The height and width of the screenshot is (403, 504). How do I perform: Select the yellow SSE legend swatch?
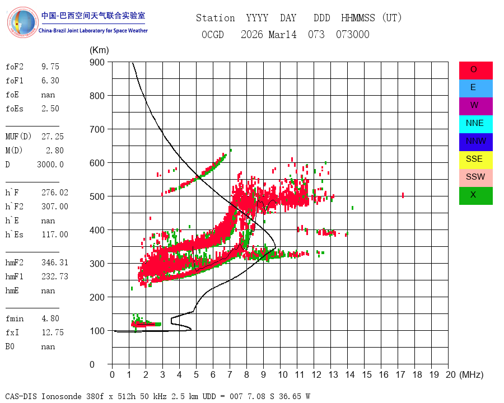[x=475, y=160]
